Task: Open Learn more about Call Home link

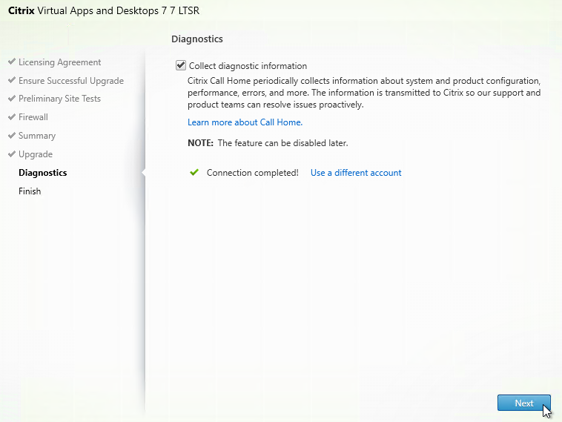Action: (x=245, y=122)
